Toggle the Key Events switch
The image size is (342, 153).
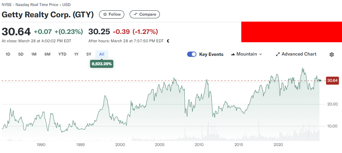pos(192,54)
